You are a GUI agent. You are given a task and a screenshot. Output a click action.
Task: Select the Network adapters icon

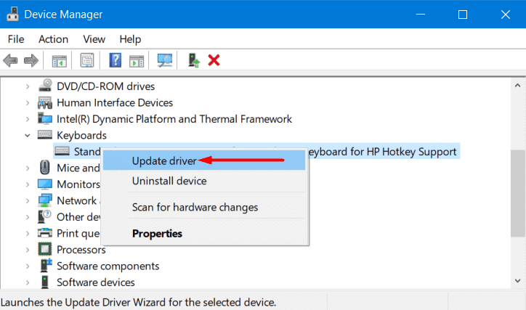(45, 200)
